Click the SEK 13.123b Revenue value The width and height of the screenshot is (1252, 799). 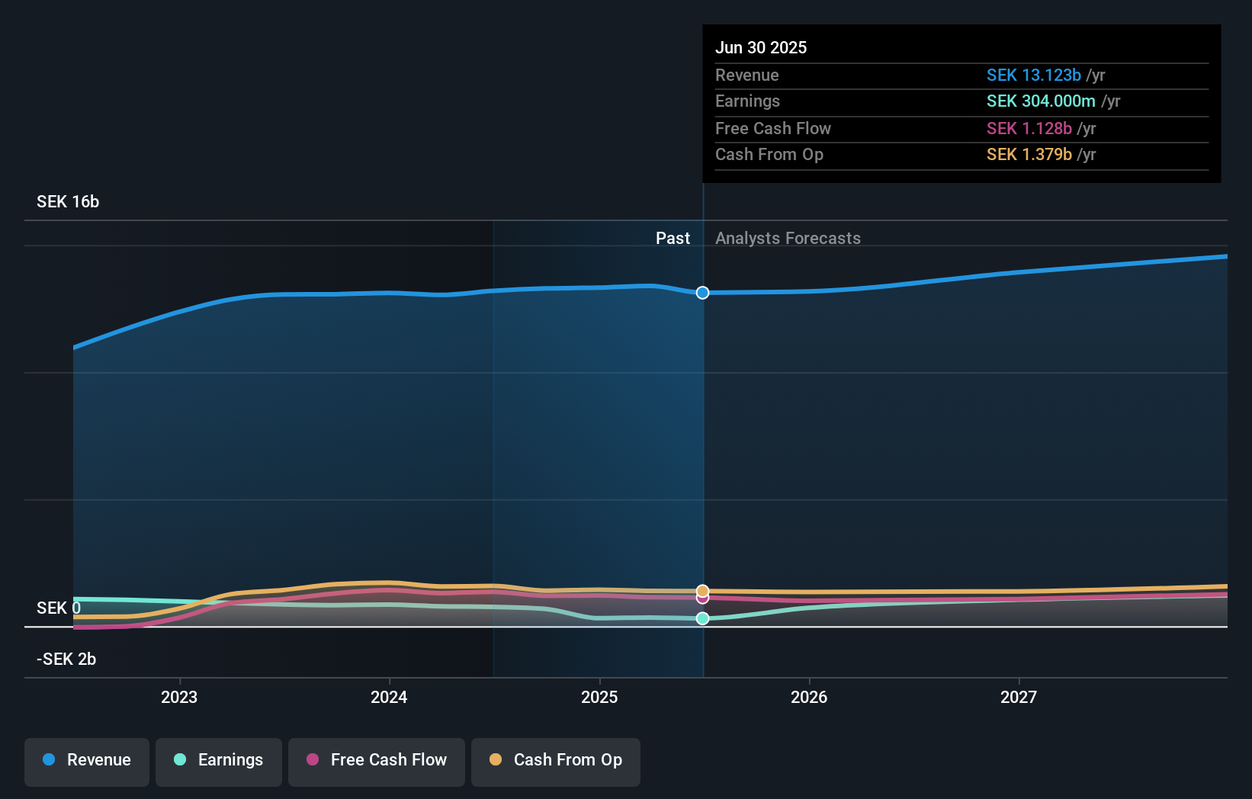pos(1035,75)
